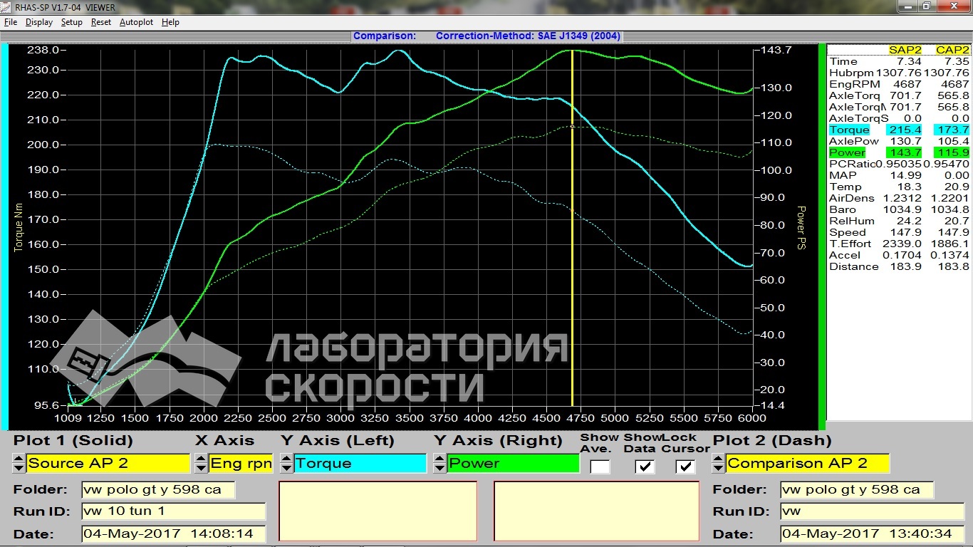Click the Temp row in data panel
Screen dimensions: 973x547
point(899,187)
